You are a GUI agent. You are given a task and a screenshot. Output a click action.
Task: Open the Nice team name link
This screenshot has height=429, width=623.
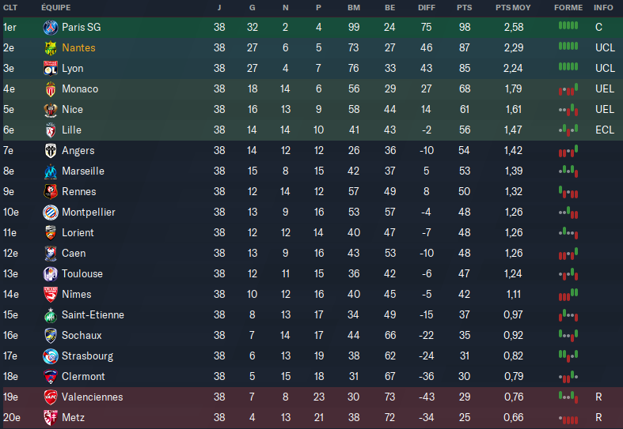pyautogui.click(x=72, y=110)
